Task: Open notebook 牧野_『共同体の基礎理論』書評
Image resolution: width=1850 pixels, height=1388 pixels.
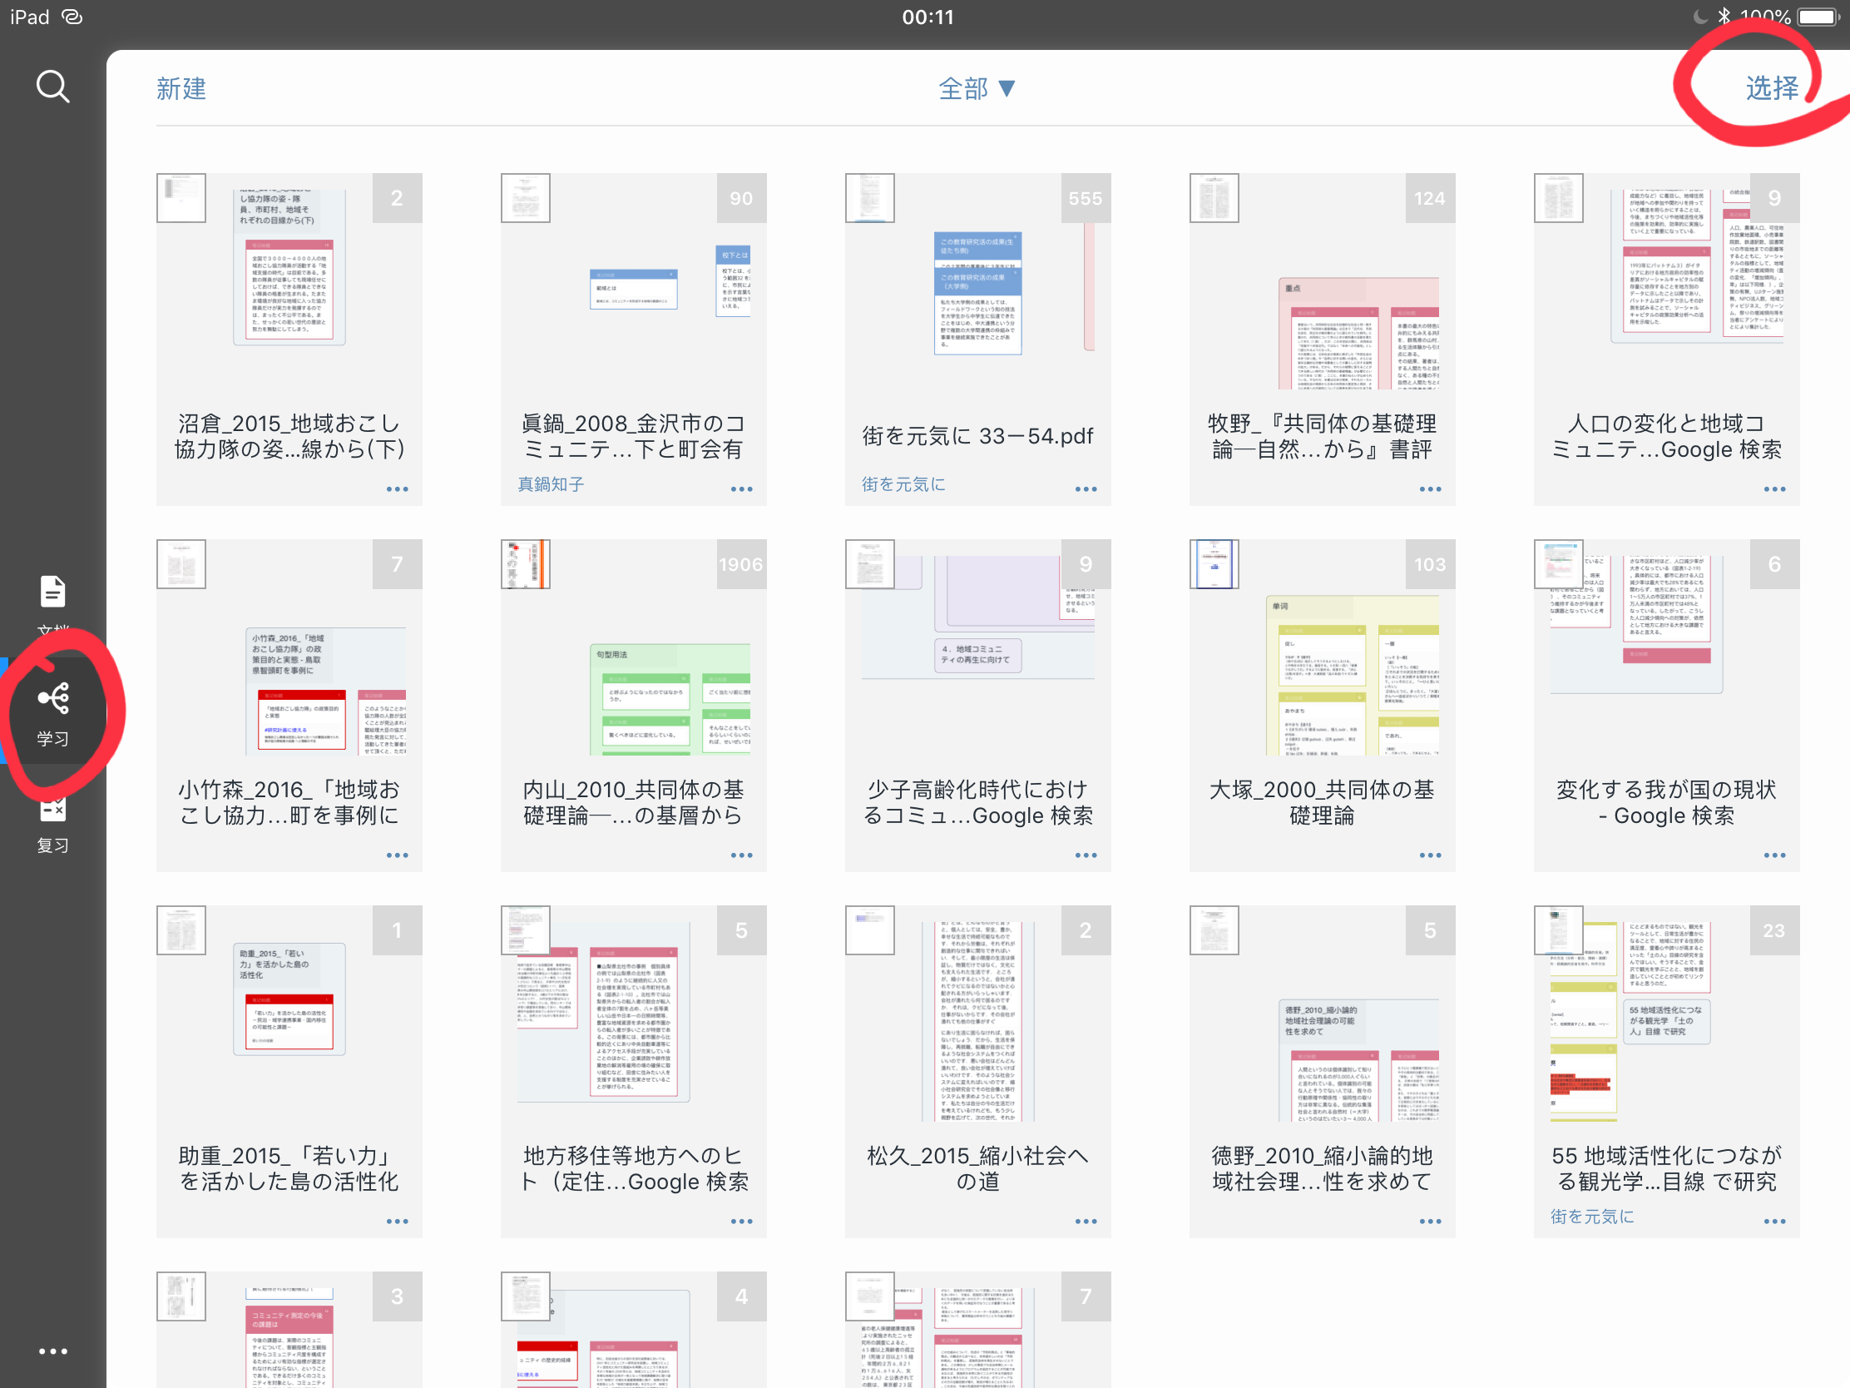Action: (1323, 339)
